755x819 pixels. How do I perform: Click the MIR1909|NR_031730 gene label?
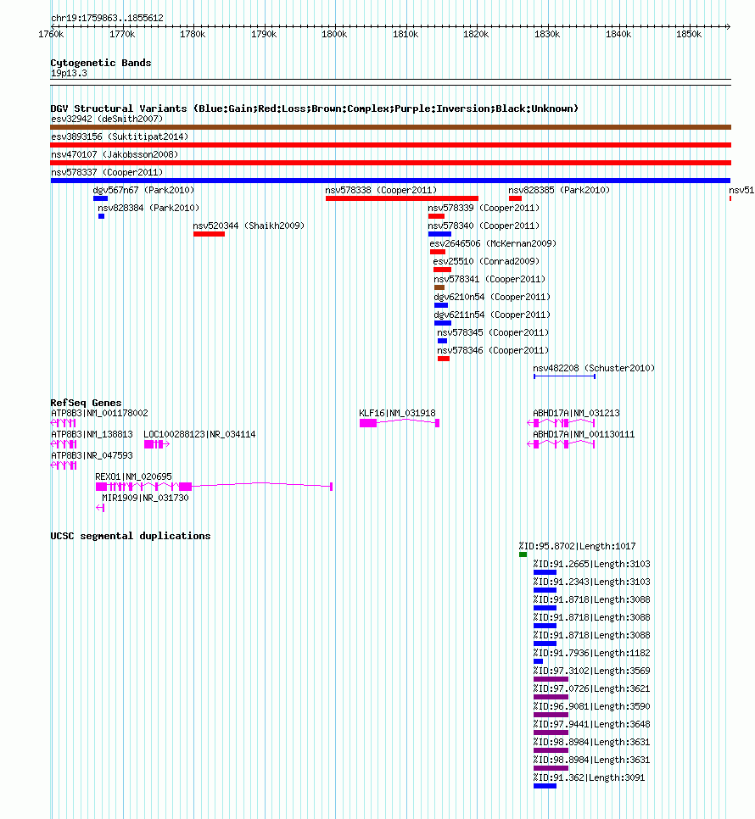(x=145, y=499)
